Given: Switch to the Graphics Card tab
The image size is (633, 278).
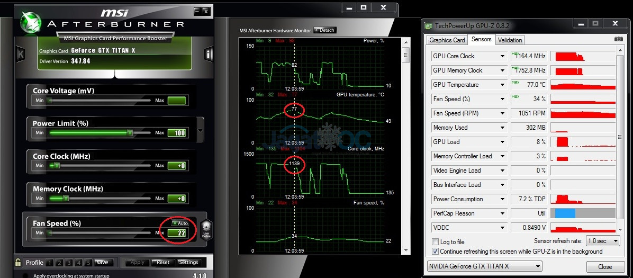Looking at the screenshot, I should coord(447,40).
